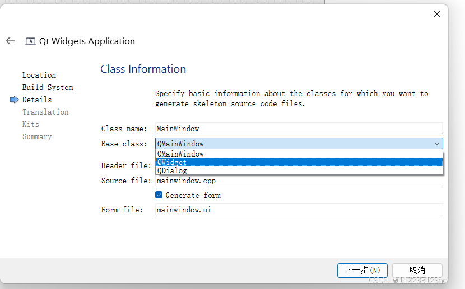
Task: Select the Details wizard step
Action: [37, 100]
